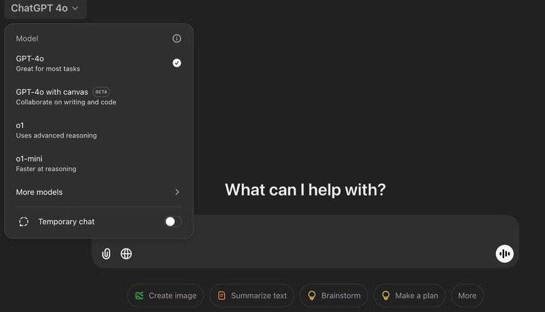Click the web search globe icon
Image resolution: width=545 pixels, height=312 pixels.
point(126,254)
